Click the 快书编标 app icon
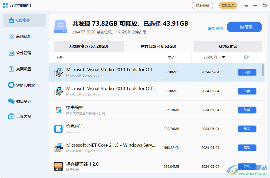 tap(58, 110)
